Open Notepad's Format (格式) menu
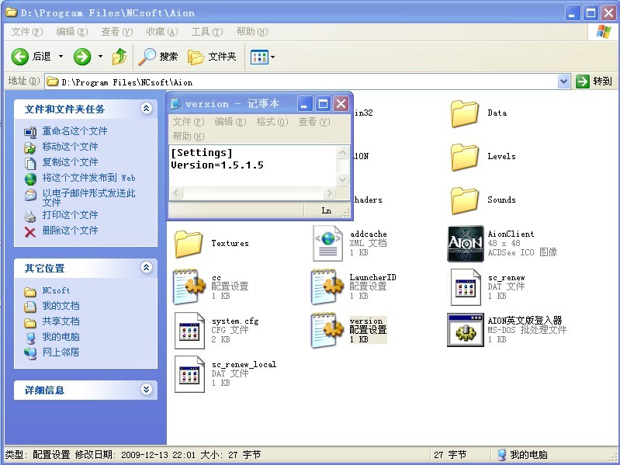 272,122
